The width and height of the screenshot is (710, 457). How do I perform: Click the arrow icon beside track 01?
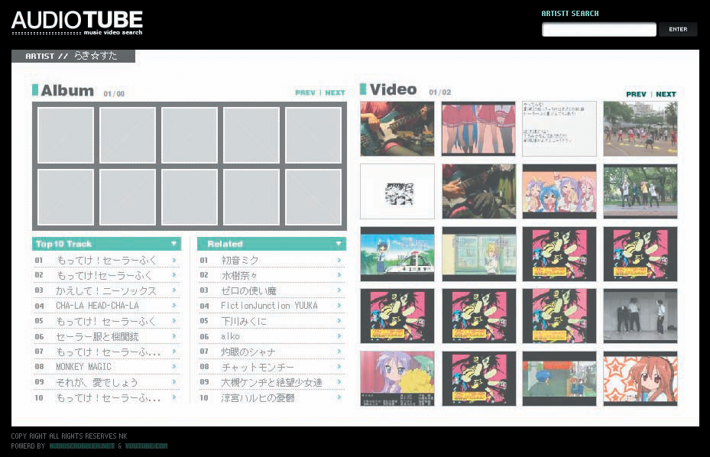pyautogui.click(x=174, y=260)
